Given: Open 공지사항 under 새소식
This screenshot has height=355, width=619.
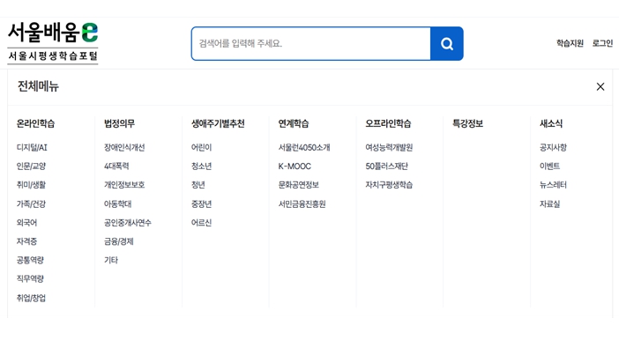Looking at the screenshot, I should [x=553, y=148].
